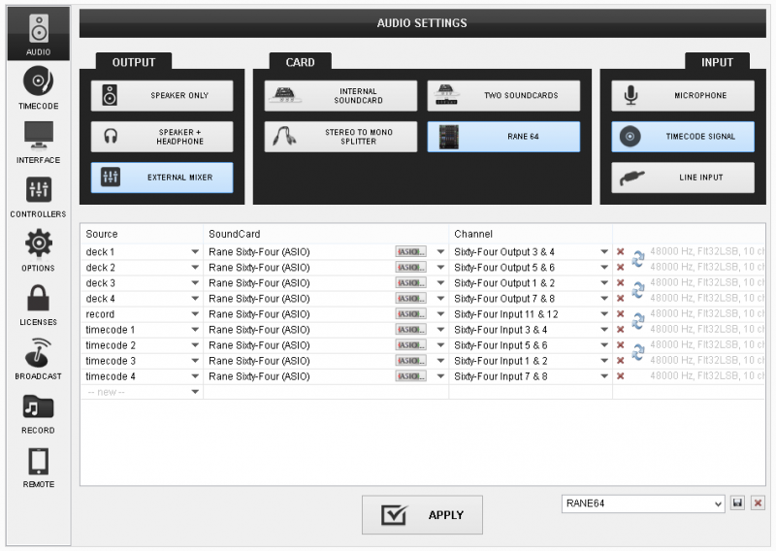776x551 pixels.
Task: Open the Remote settings section
Action: click(39, 467)
